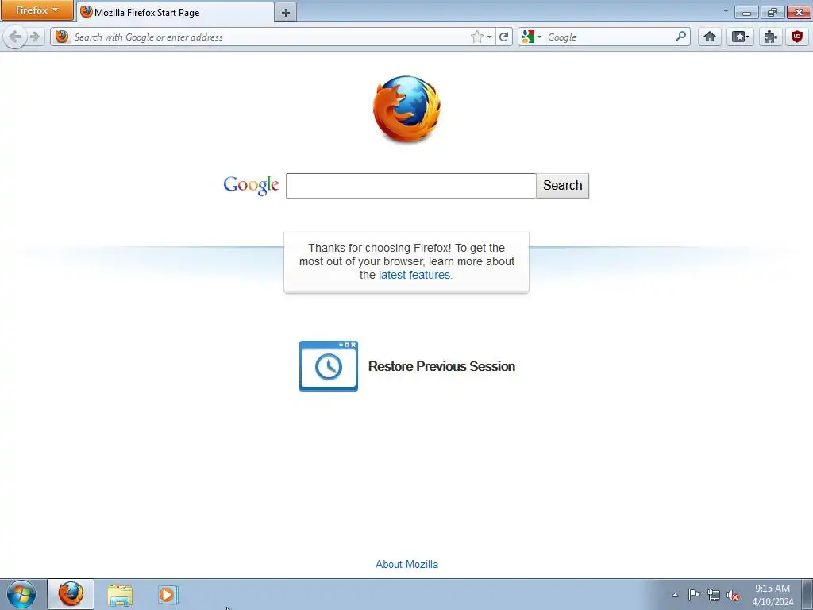The width and height of the screenshot is (813, 610).
Task: Click the Show desktop strip at taskbar end
Action: point(807,594)
